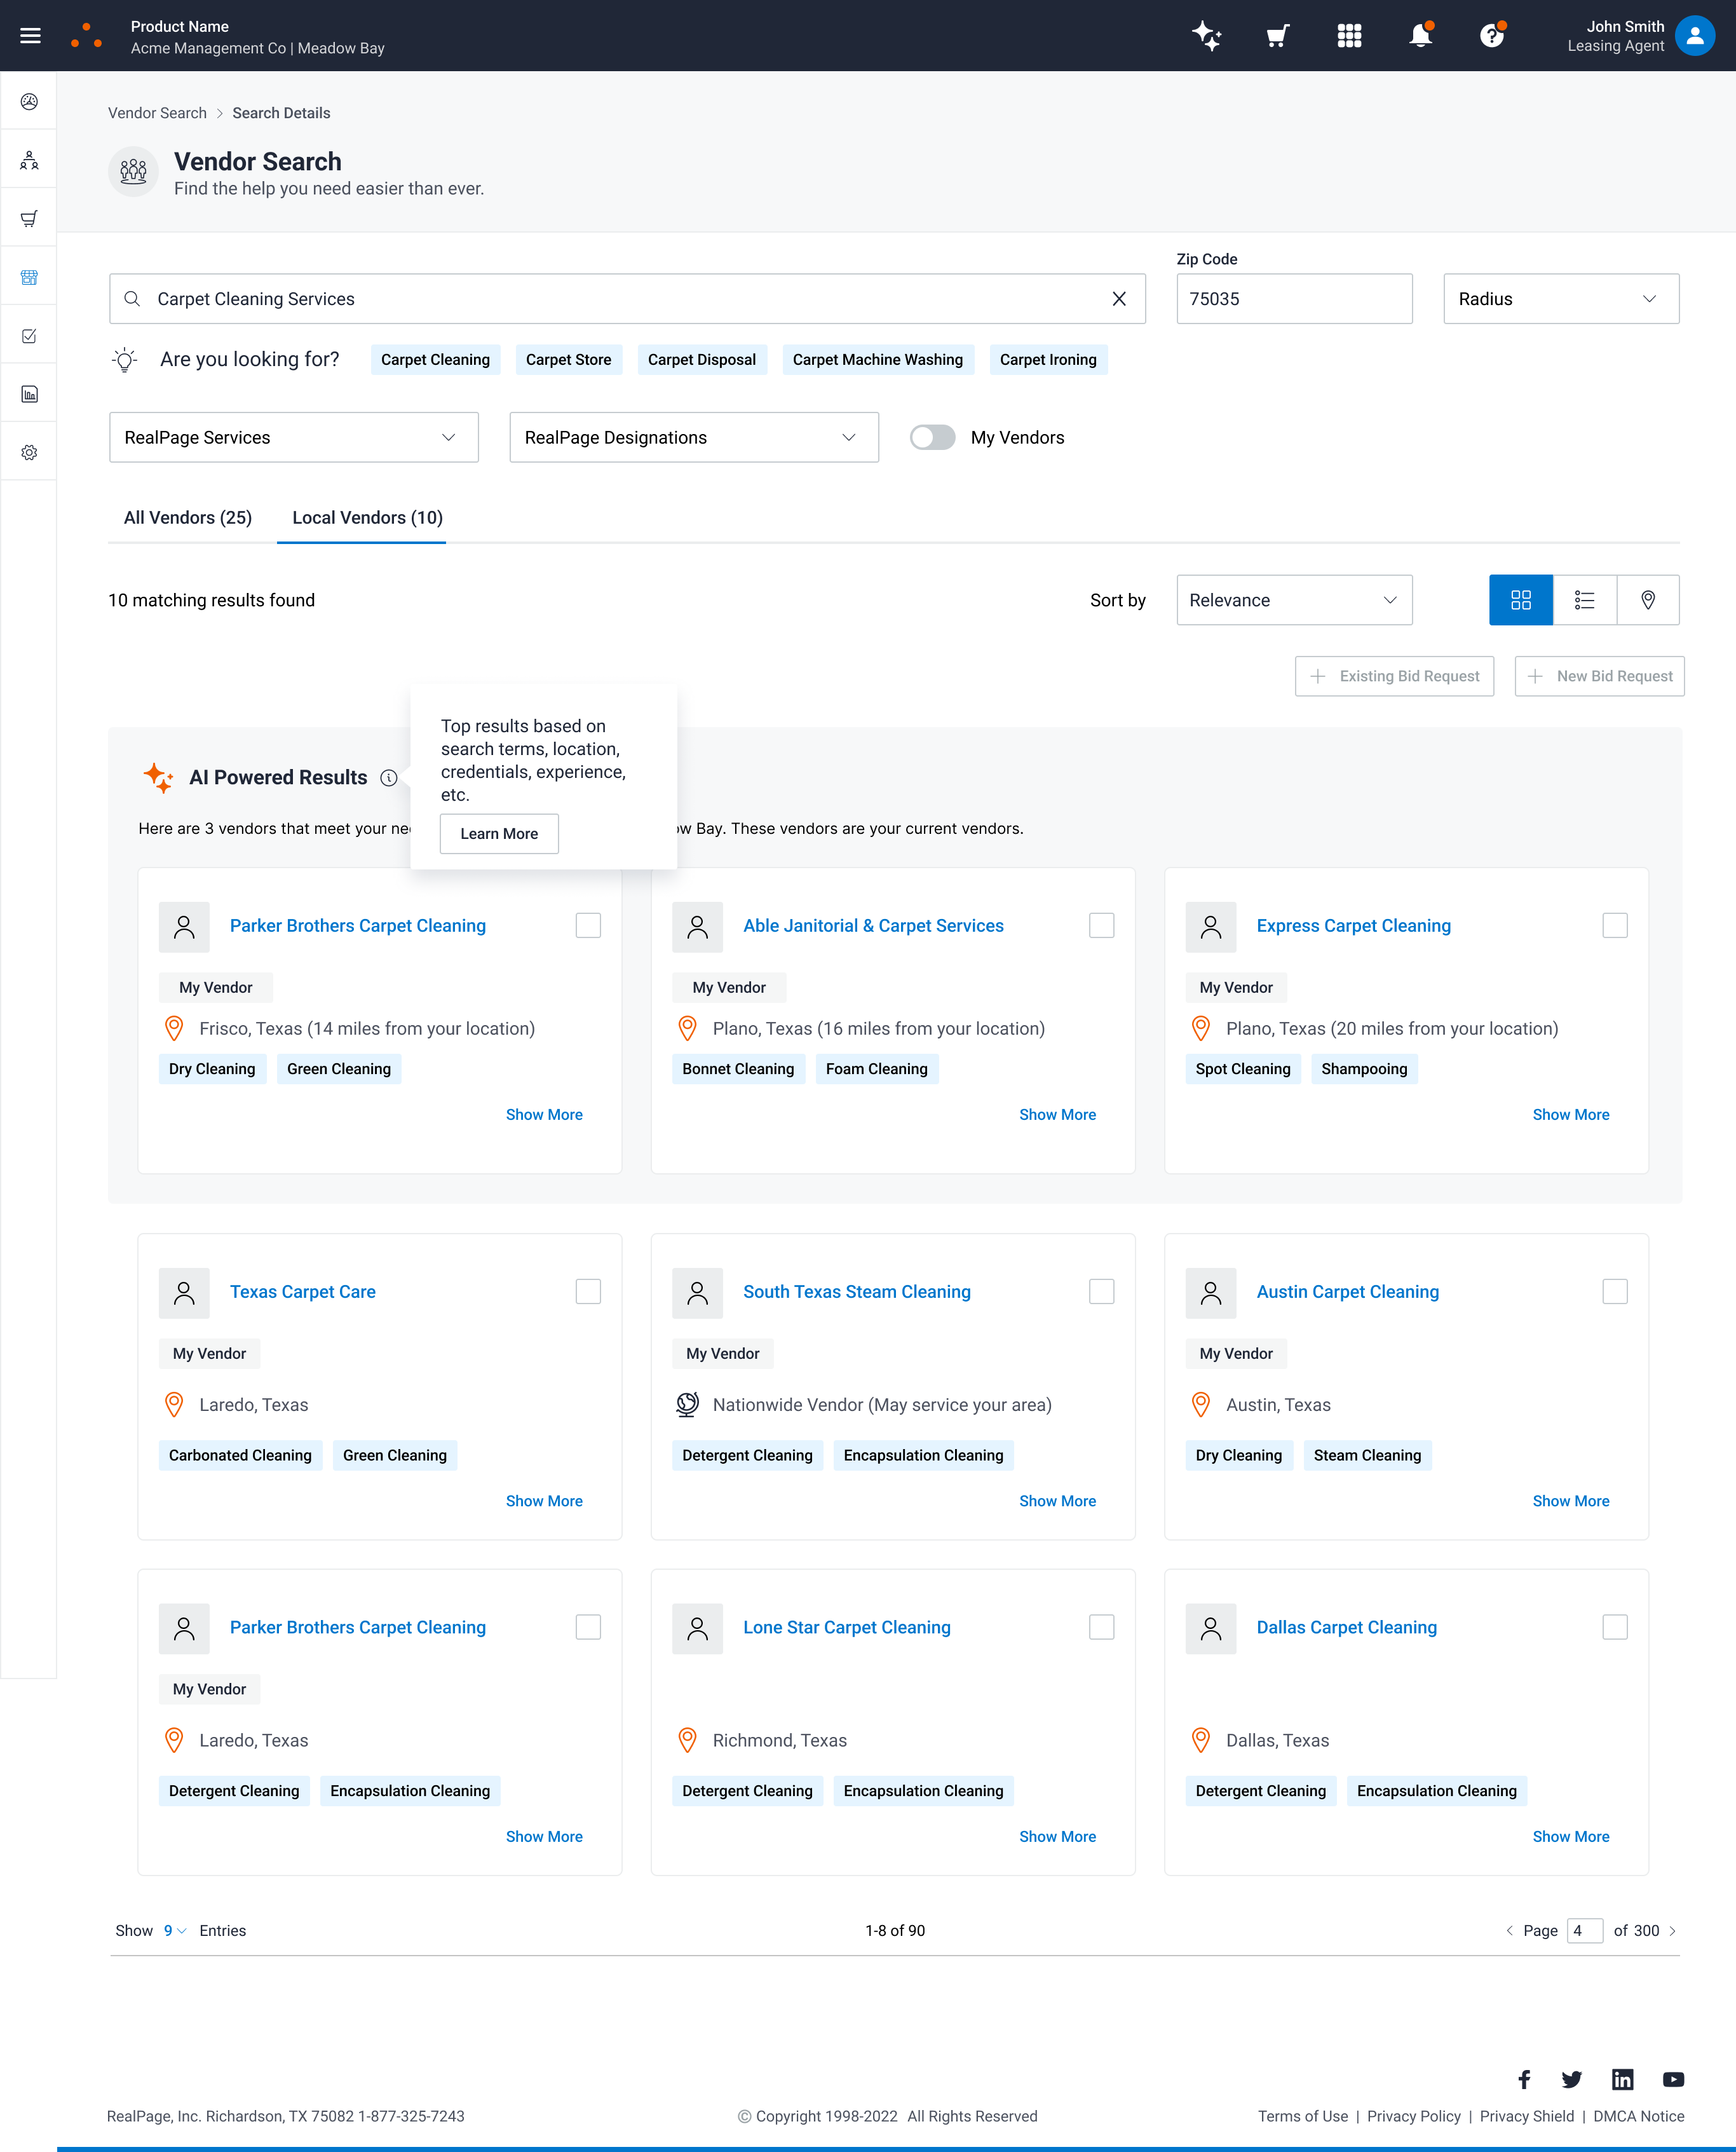Go to previous page arrow

coord(1509,1931)
